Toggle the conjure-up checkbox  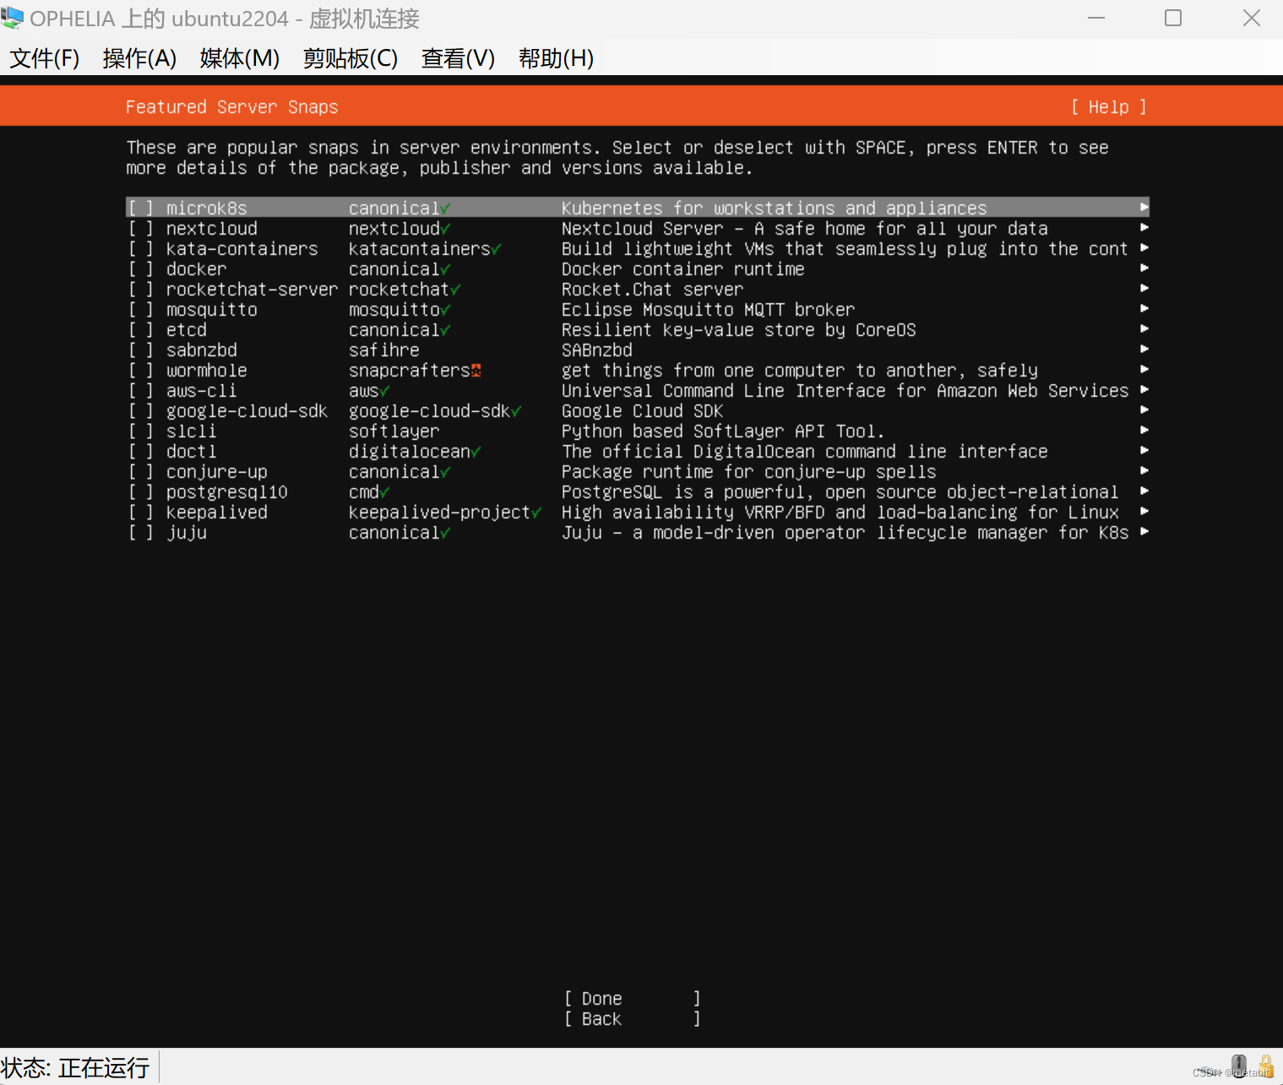141,471
